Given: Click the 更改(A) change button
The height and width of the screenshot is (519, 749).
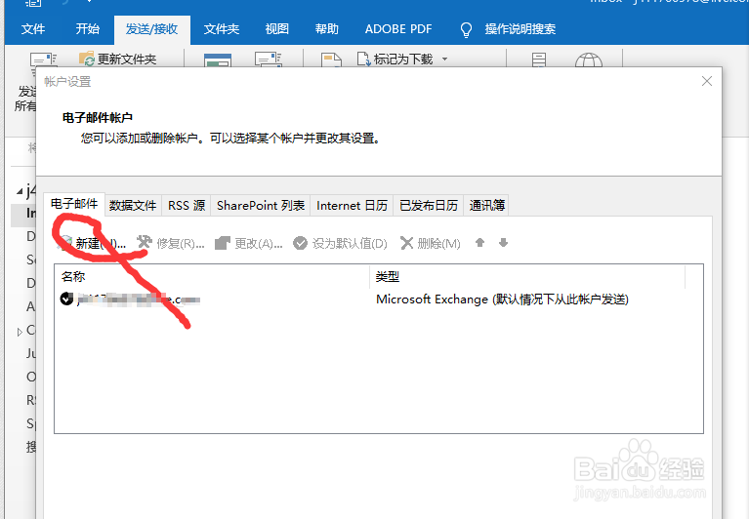Looking at the screenshot, I should point(249,243).
